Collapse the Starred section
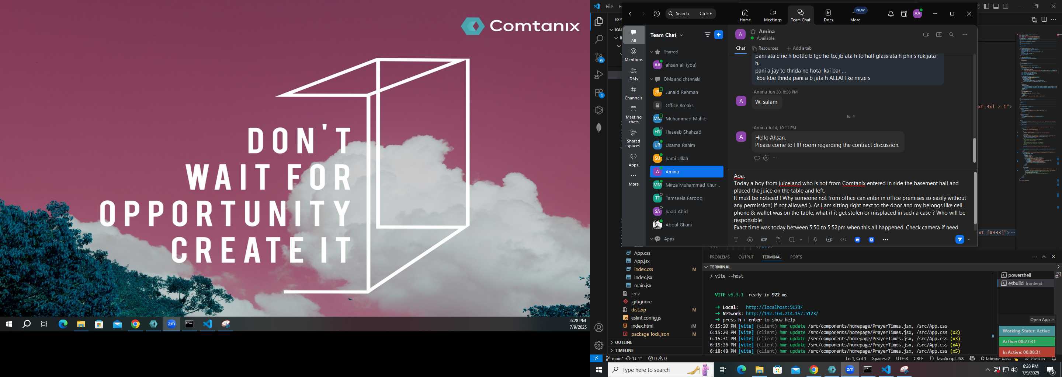The width and height of the screenshot is (1062, 377). 652,52
